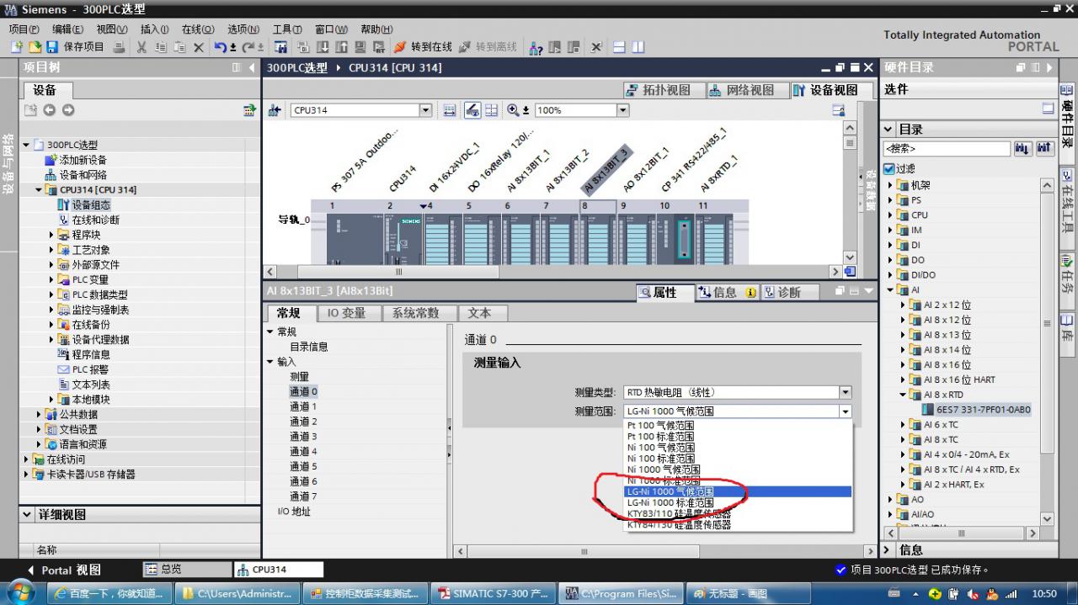This screenshot has width=1078, height=605.
Task: Click the Portal 视图 button
Action: (63, 570)
